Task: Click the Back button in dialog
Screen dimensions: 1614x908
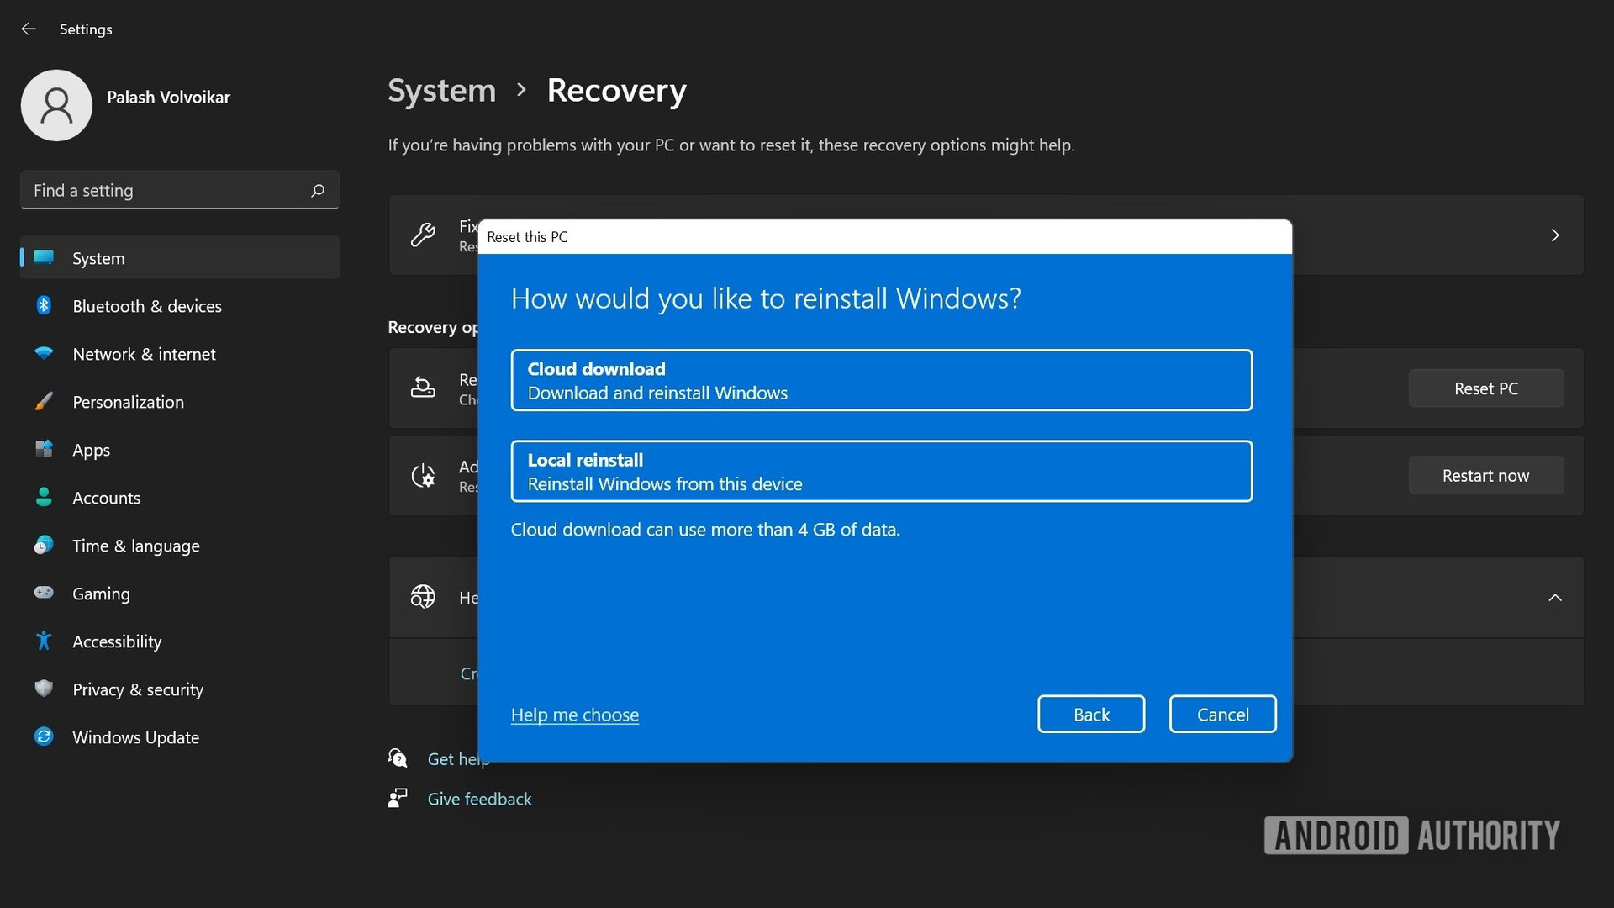Action: click(1091, 714)
